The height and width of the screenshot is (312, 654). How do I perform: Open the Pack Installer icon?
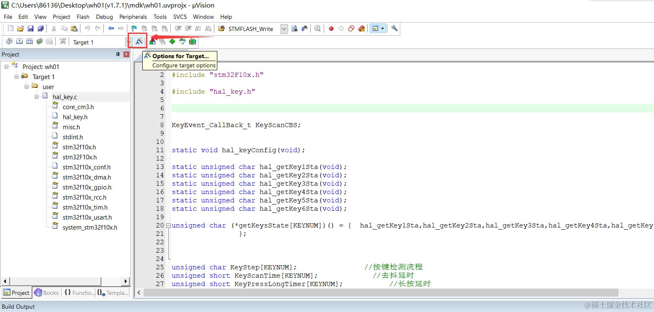pos(193,41)
